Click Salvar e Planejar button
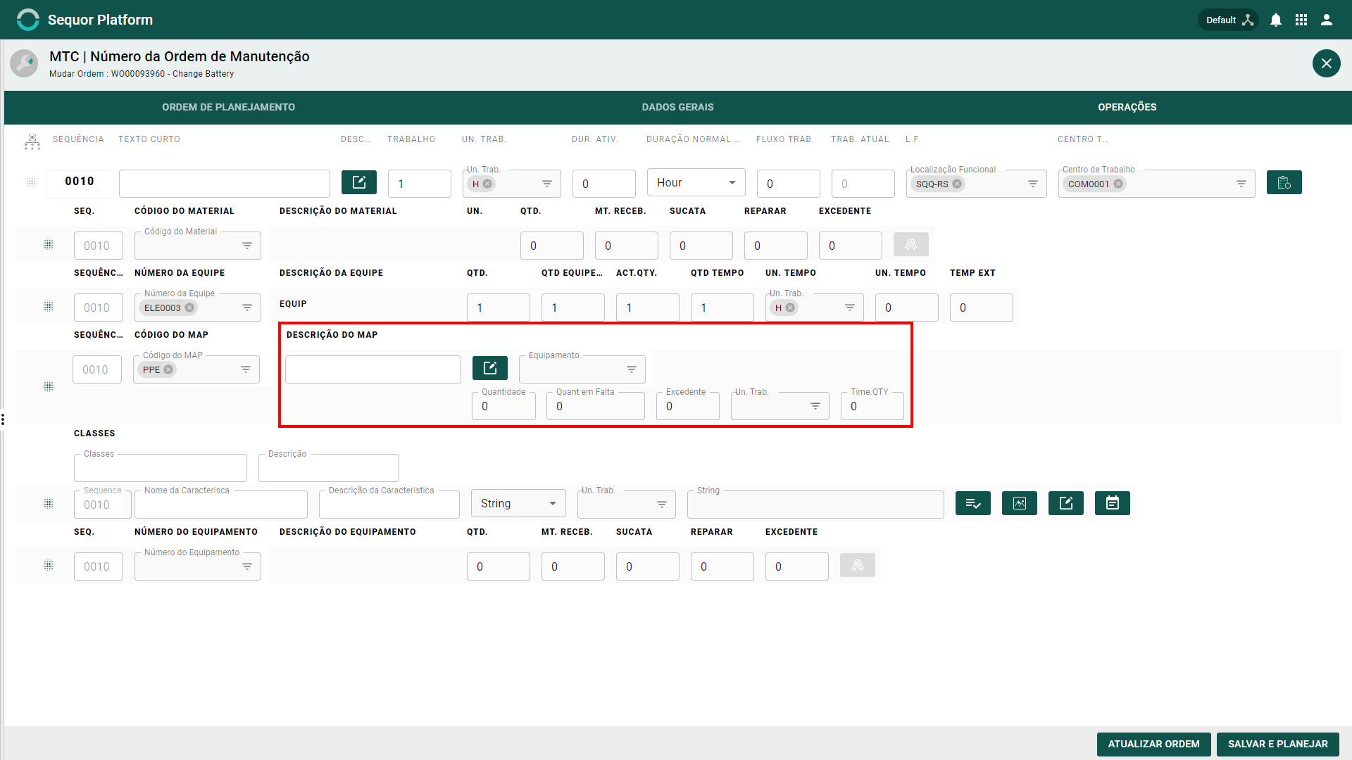Screen dimensions: 1352x760 pyautogui.click(x=1277, y=744)
